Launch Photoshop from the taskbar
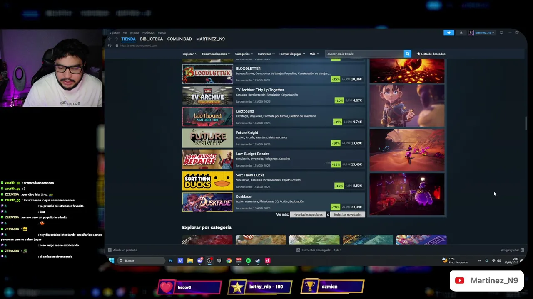The height and width of the screenshot is (299, 533). pos(171,261)
